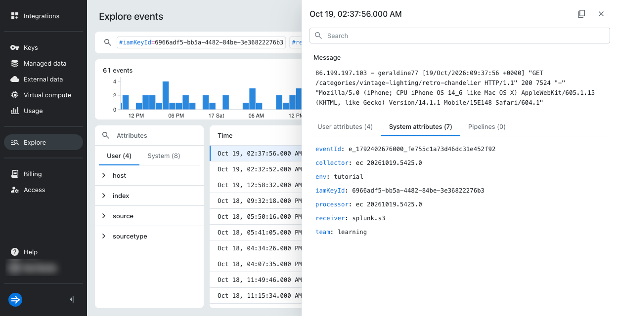Click the search icon in event query bar
This screenshot has height=316, width=618.
[108, 42]
